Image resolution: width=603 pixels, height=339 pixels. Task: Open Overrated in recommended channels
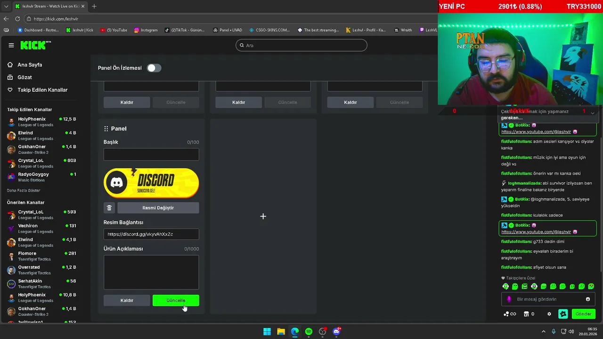41,270
